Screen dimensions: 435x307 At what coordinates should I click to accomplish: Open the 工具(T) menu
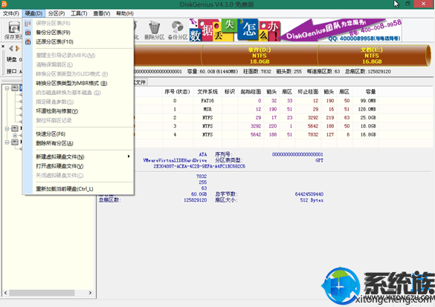[79, 13]
